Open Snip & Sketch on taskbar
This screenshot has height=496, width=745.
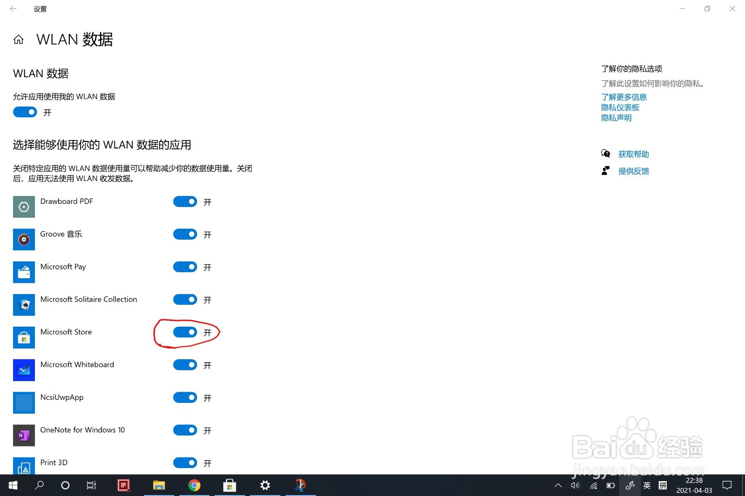300,485
